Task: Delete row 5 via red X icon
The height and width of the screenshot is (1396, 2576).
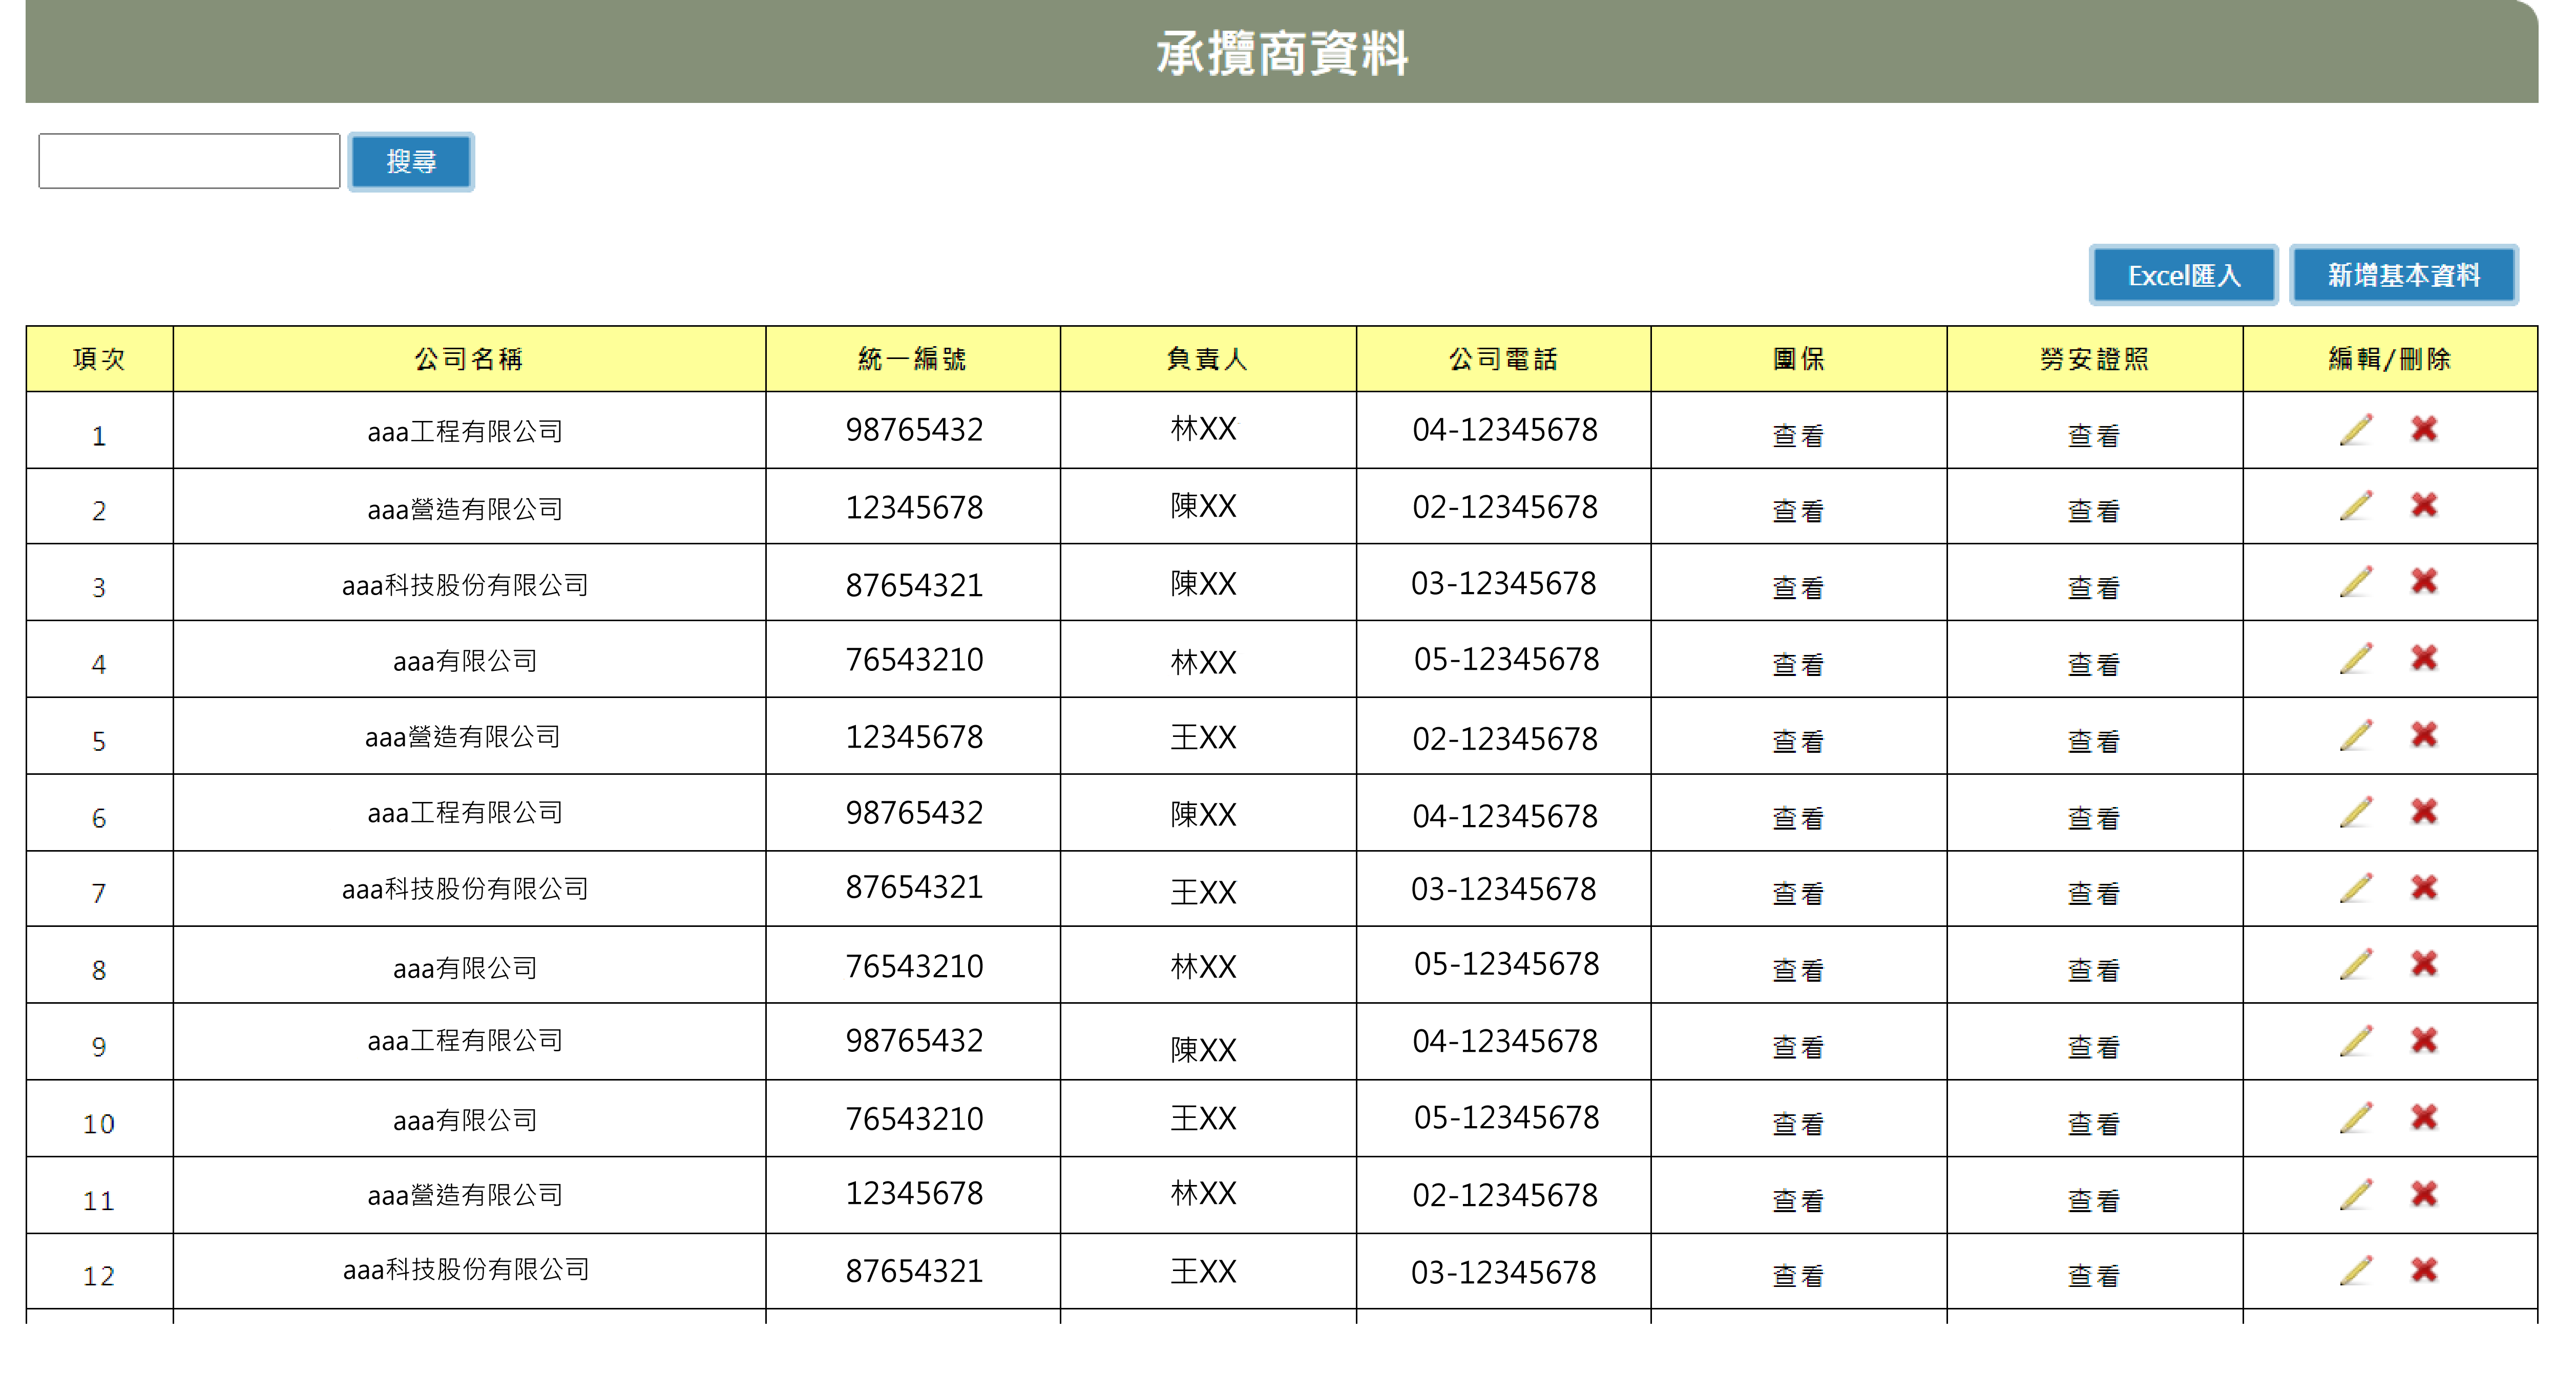Action: [2424, 735]
